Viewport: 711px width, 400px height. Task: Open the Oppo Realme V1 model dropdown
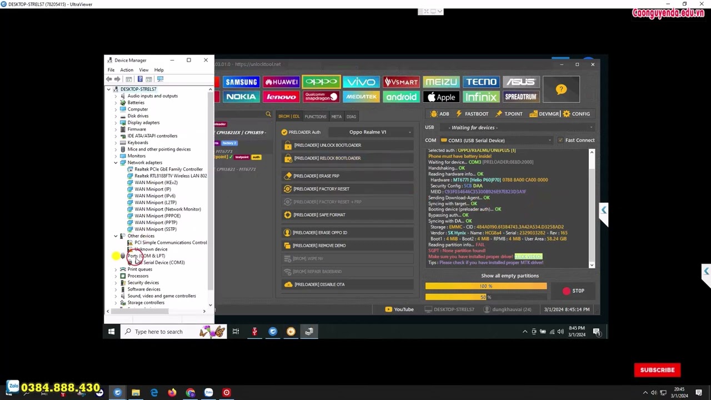(x=370, y=132)
